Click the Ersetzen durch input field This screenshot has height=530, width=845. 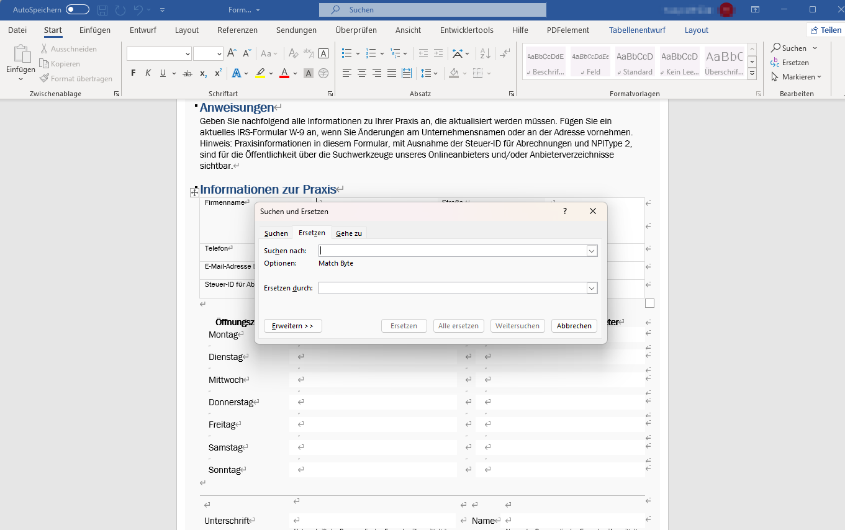pyautogui.click(x=453, y=288)
